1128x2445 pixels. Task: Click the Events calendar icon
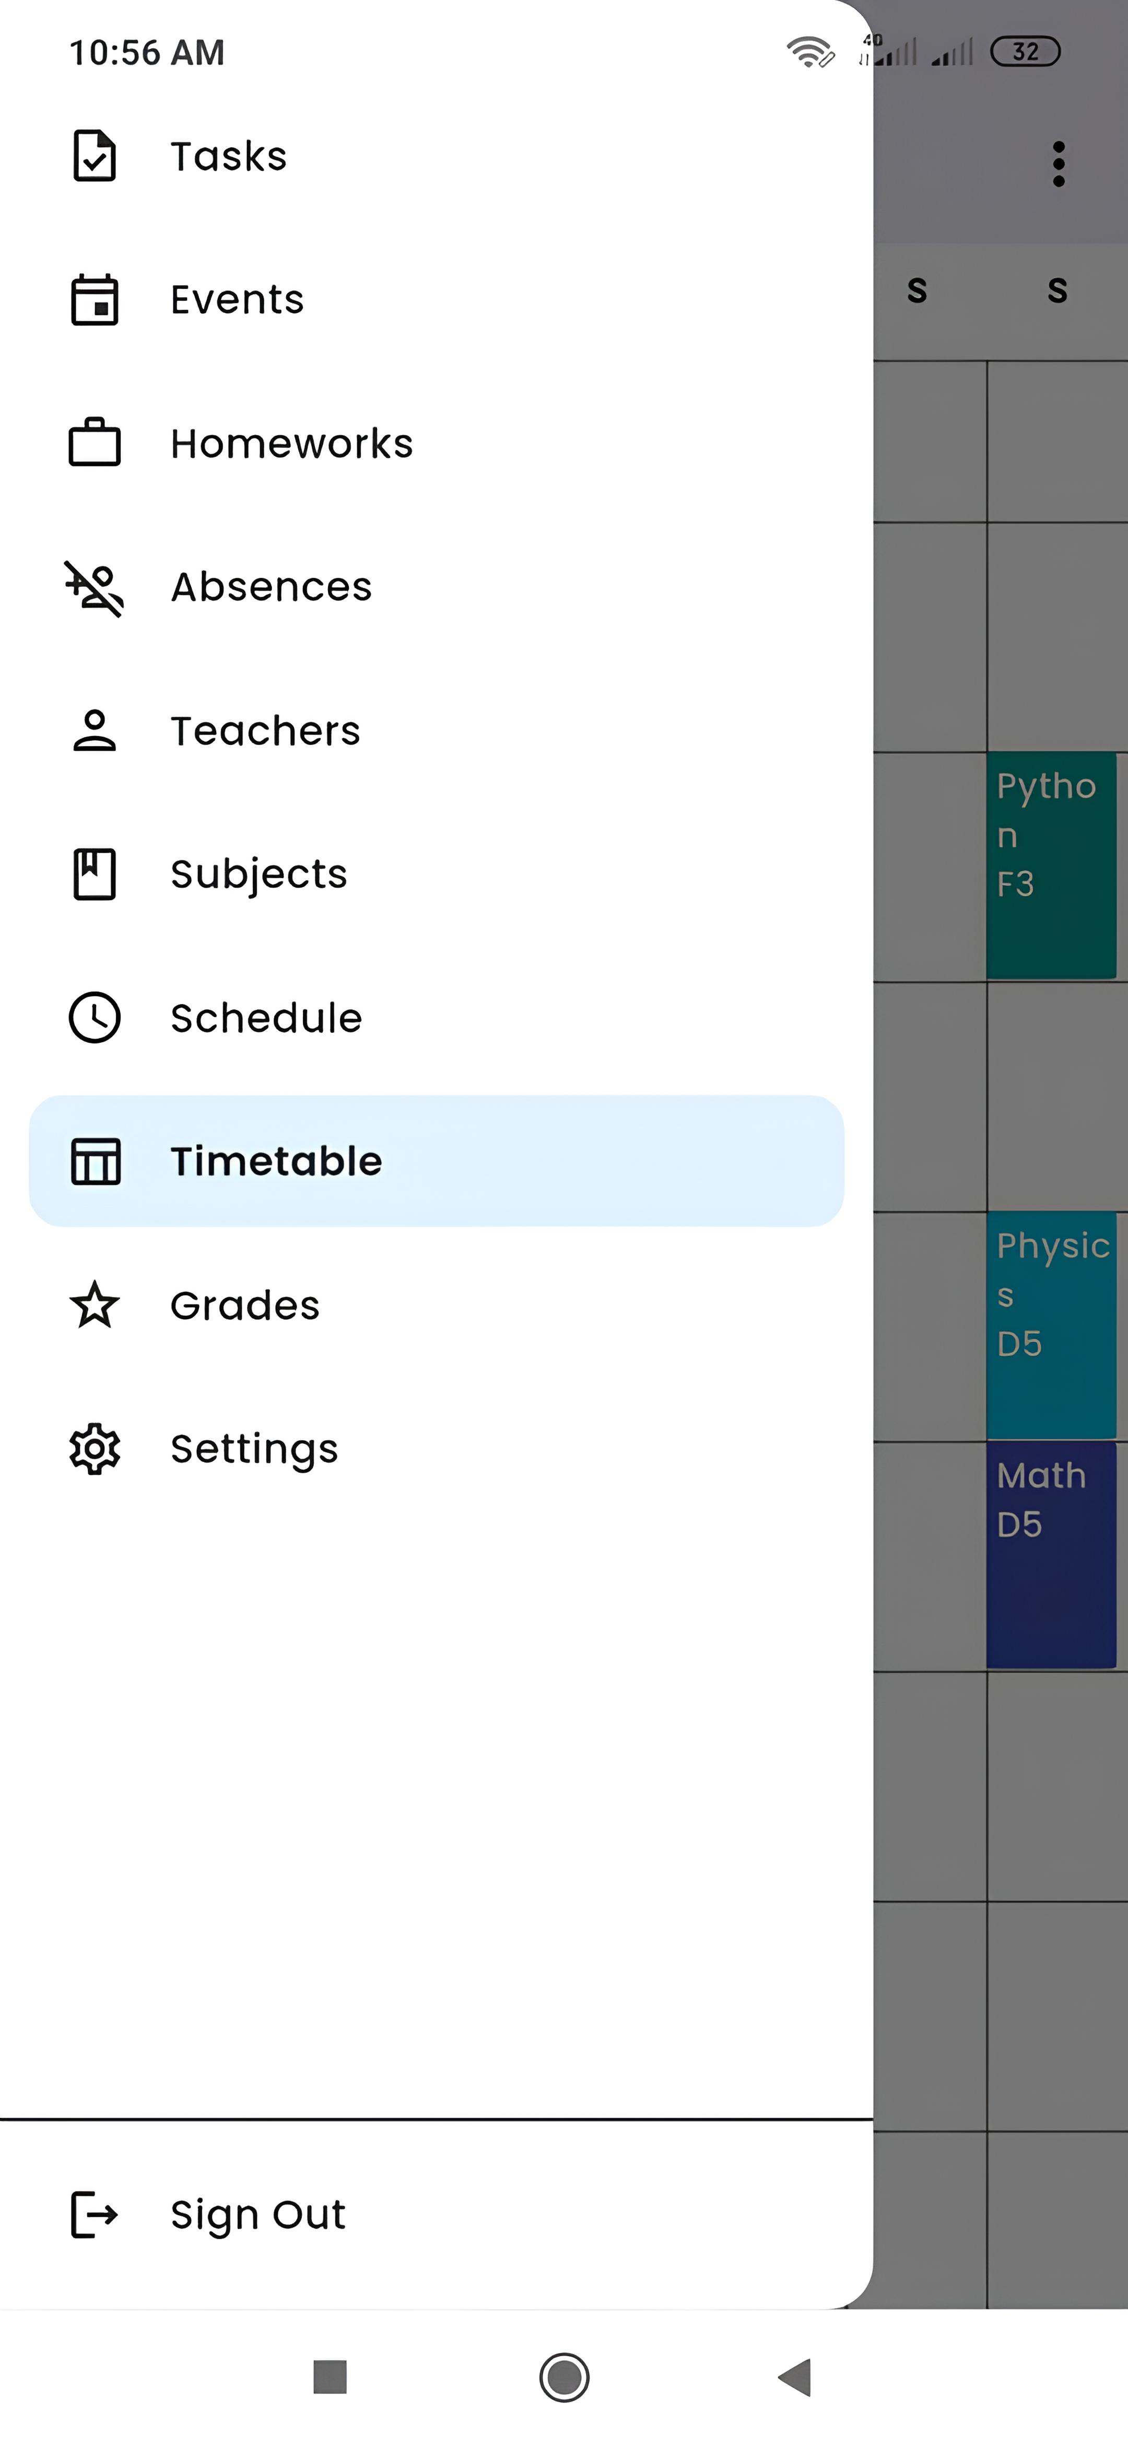click(94, 300)
